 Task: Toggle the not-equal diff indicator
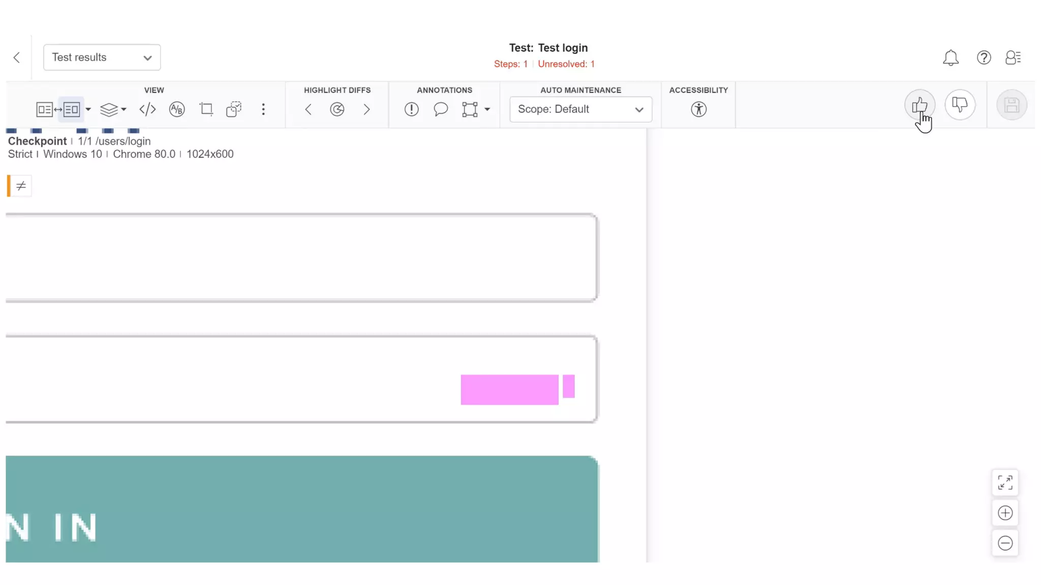coord(20,186)
